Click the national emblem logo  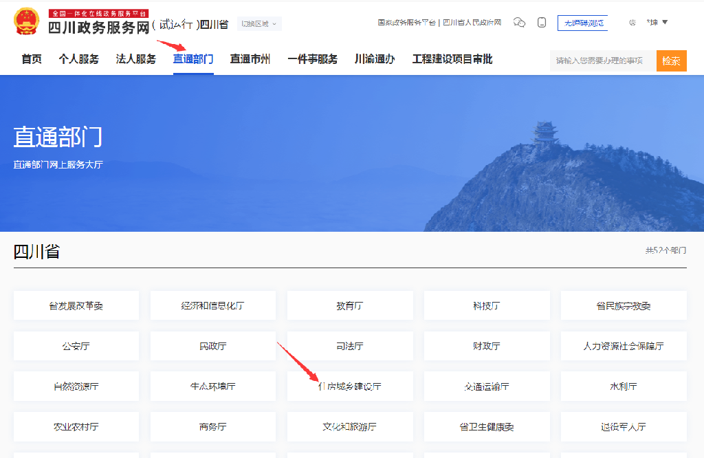[26, 22]
